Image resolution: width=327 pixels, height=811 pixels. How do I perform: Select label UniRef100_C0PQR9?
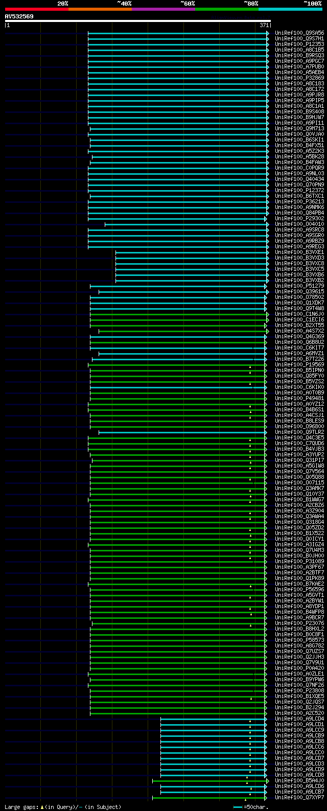coord(299,168)
